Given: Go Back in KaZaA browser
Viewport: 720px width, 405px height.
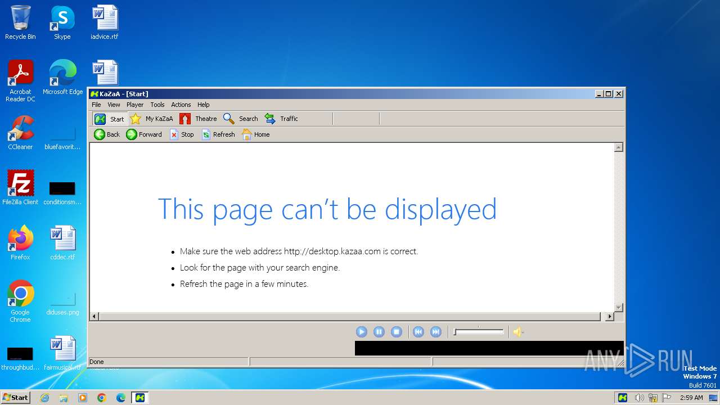Looking at the screenshot, I should pyautogui.click(x=107, y=134).
